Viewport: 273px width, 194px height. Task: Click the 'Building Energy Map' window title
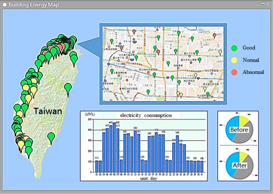pos(34,5)
